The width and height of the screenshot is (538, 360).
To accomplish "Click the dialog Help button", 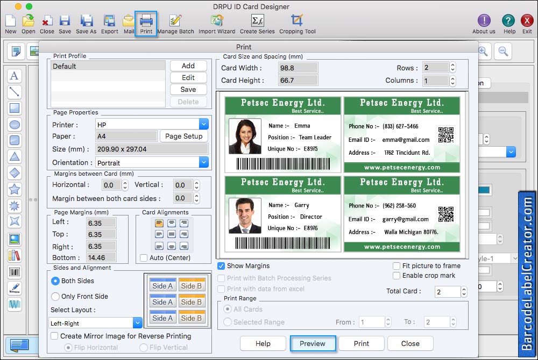I will [263, 343].
